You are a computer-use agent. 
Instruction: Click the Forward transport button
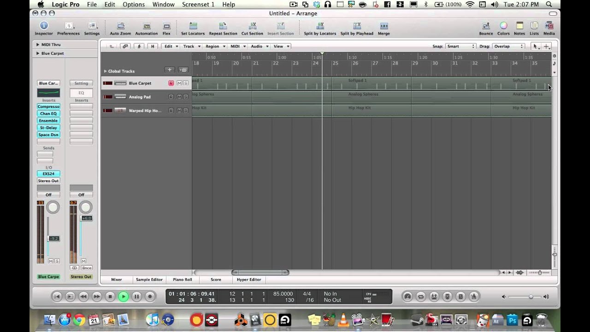point(97,296)
